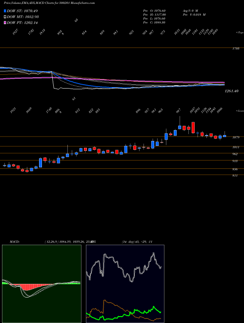Click the thick blue short-term EMA line
This screenshot has height=323, width=244.
tap(82, 85)
